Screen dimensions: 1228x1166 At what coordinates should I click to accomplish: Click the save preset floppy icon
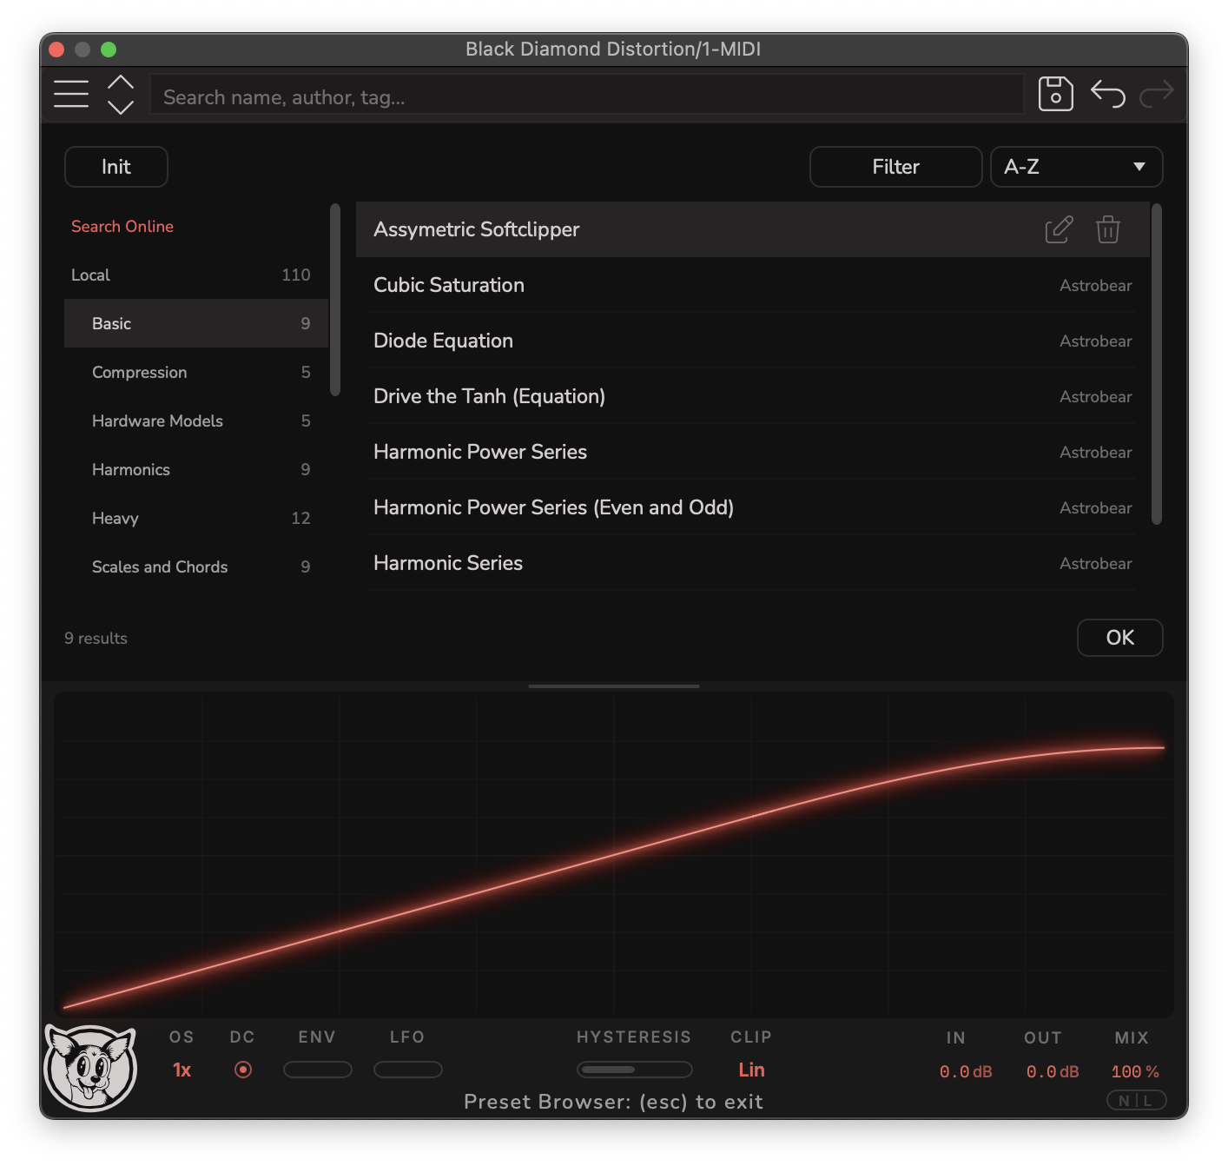click(1055, 94)
